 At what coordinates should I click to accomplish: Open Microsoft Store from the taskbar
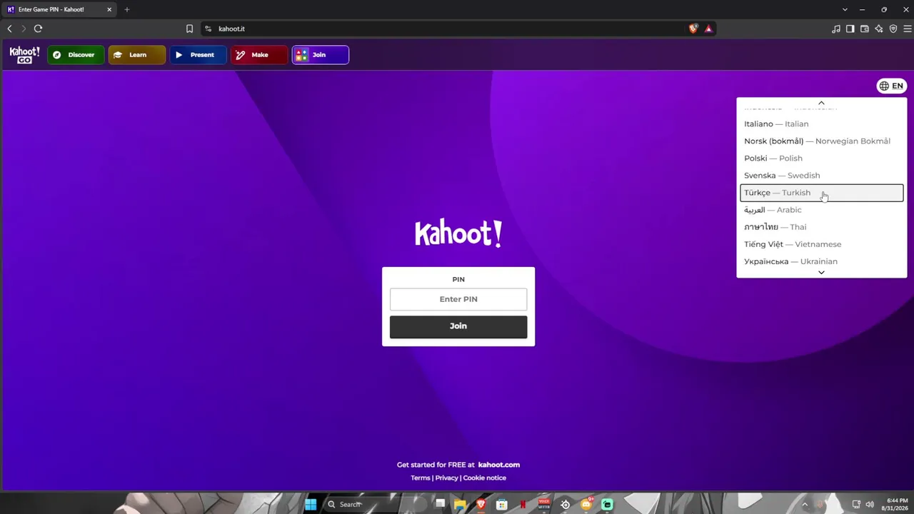[502, 504]
